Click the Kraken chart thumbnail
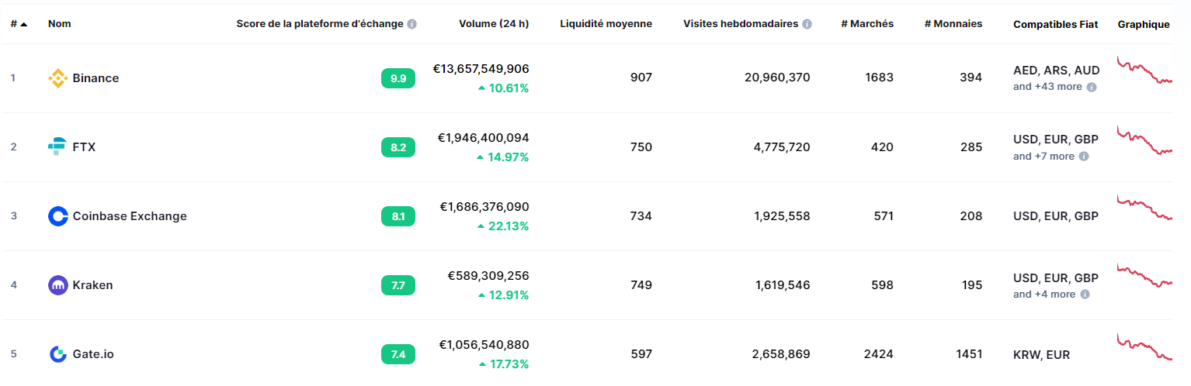This screenshot has width=1191, height=386. [1144, 274]
